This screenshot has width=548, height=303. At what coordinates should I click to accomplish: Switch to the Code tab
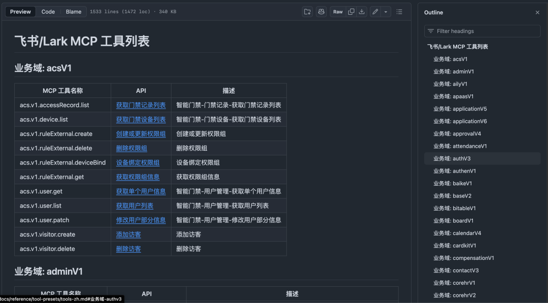48,11
